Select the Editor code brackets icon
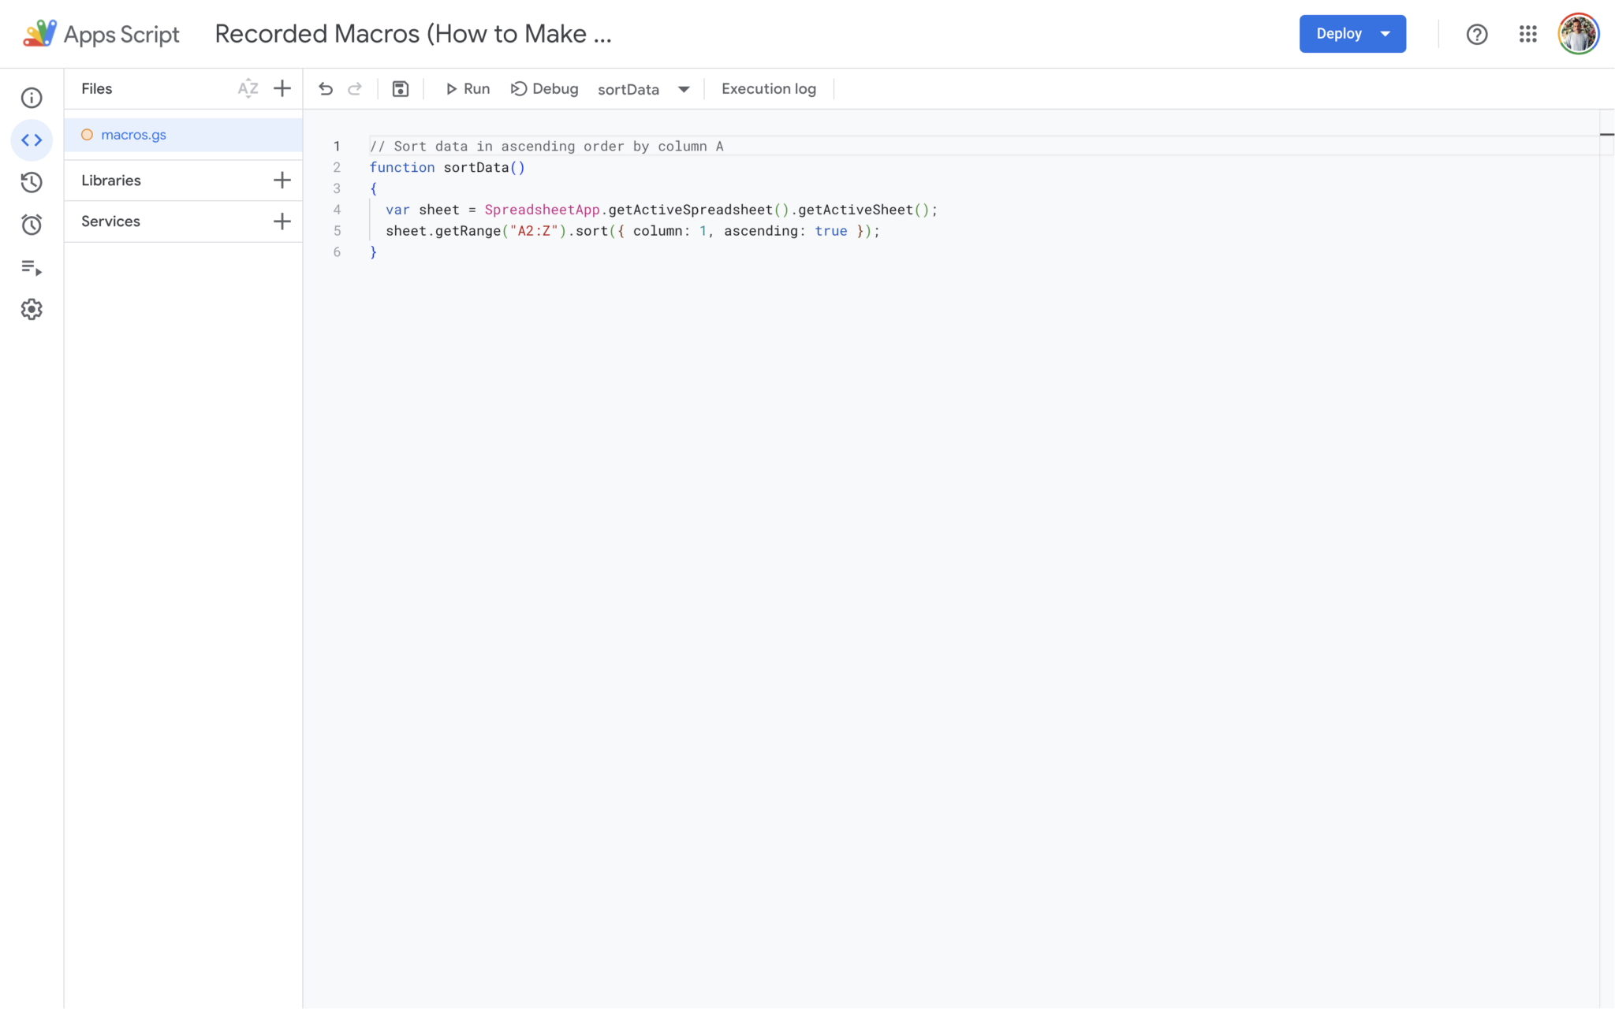1615x1009 pixels. (32, 140)
